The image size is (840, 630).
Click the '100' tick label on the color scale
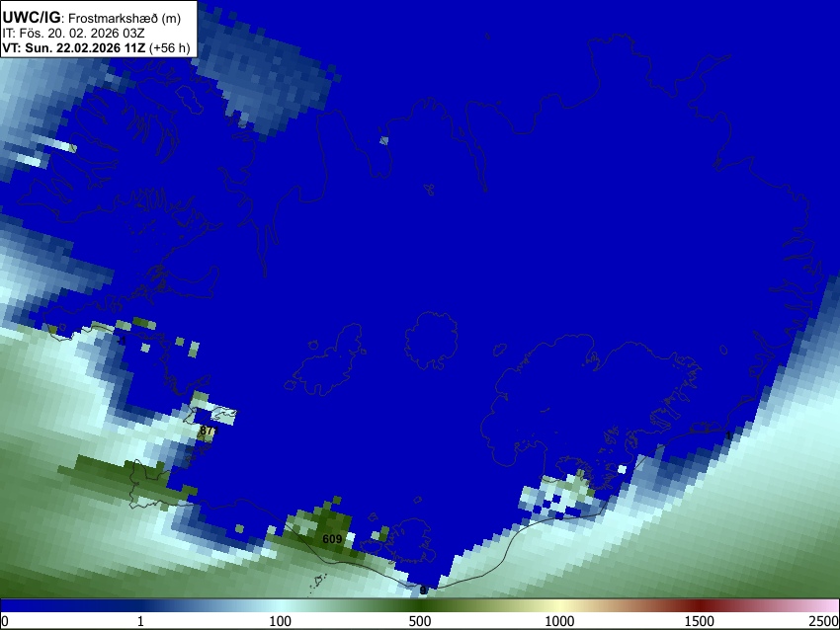pos(281,621)
